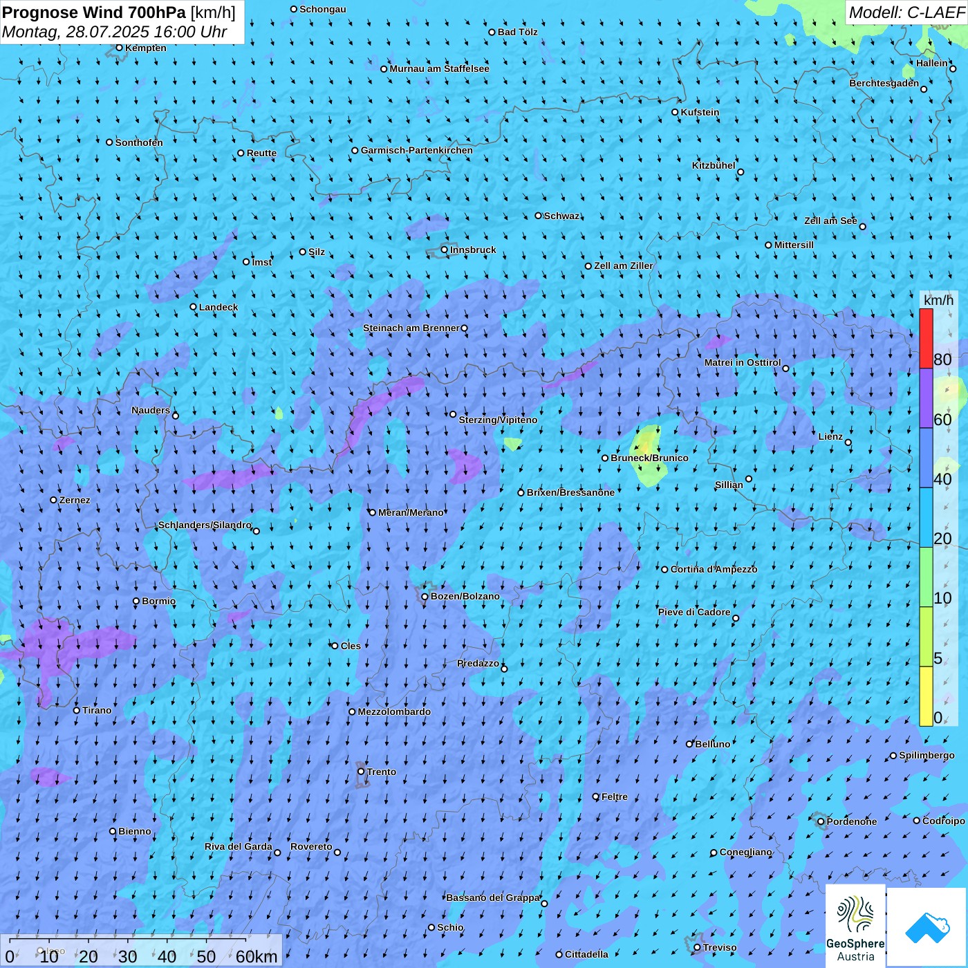Select the Landeck city label
968x968 pixels.
(218, 307)
